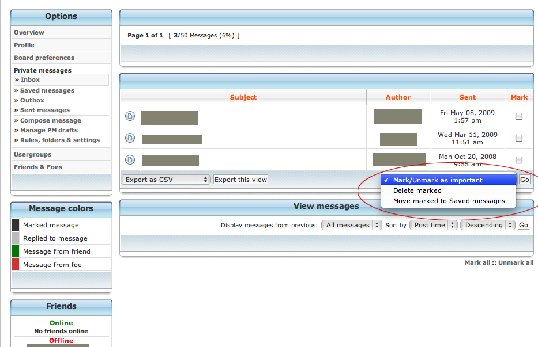Click the Mark all link
This screenshot has width=538, height=347.
coord(477,262)
